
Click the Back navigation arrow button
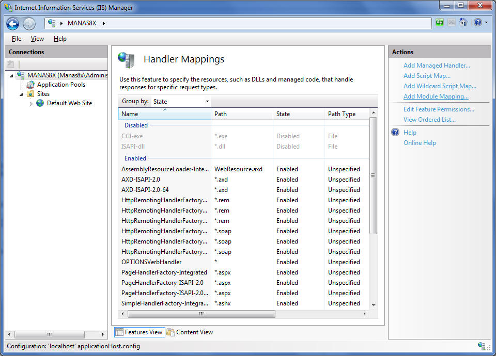(13, 24)
